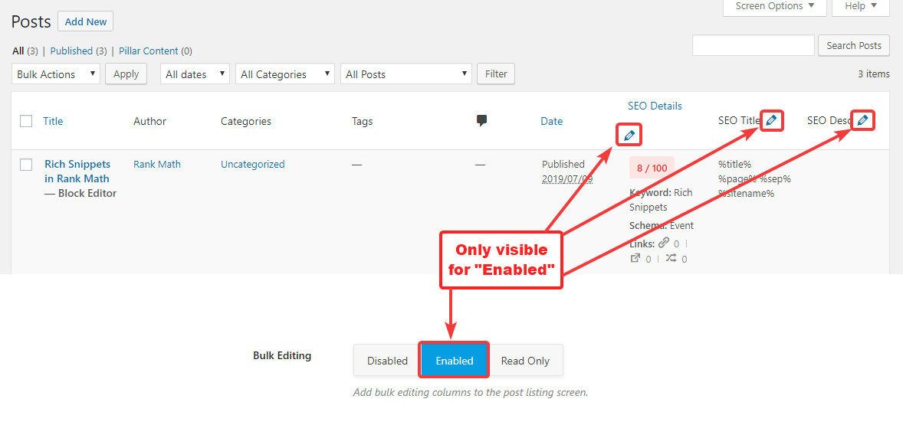Set Bulk Editing to Enabled
The image size is (903, 425).
pyautogui.click(x=454, y=361)
